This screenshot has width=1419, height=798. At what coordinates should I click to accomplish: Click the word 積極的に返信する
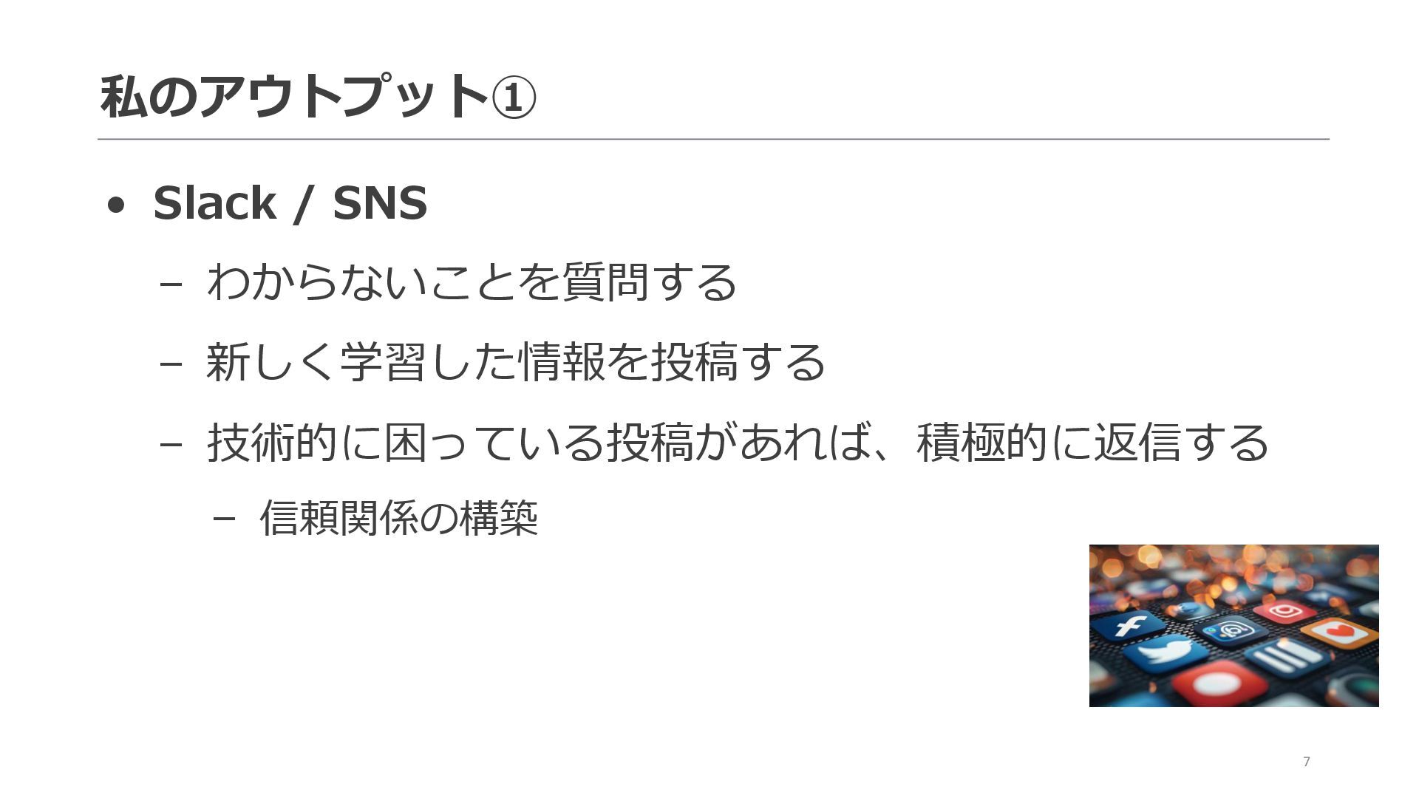pyautogui.click(x=1092, y=442)
